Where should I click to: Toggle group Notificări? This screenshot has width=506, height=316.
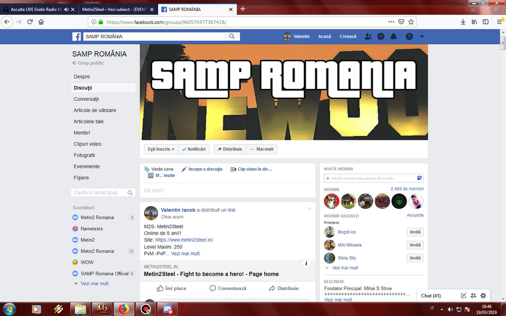(x=194, y=149)
